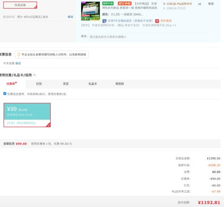This screenshot has height=207, width=224.
Task: Uncheck the 优惠组合推荐 checkbox
Action: click(x=5, y=94)
